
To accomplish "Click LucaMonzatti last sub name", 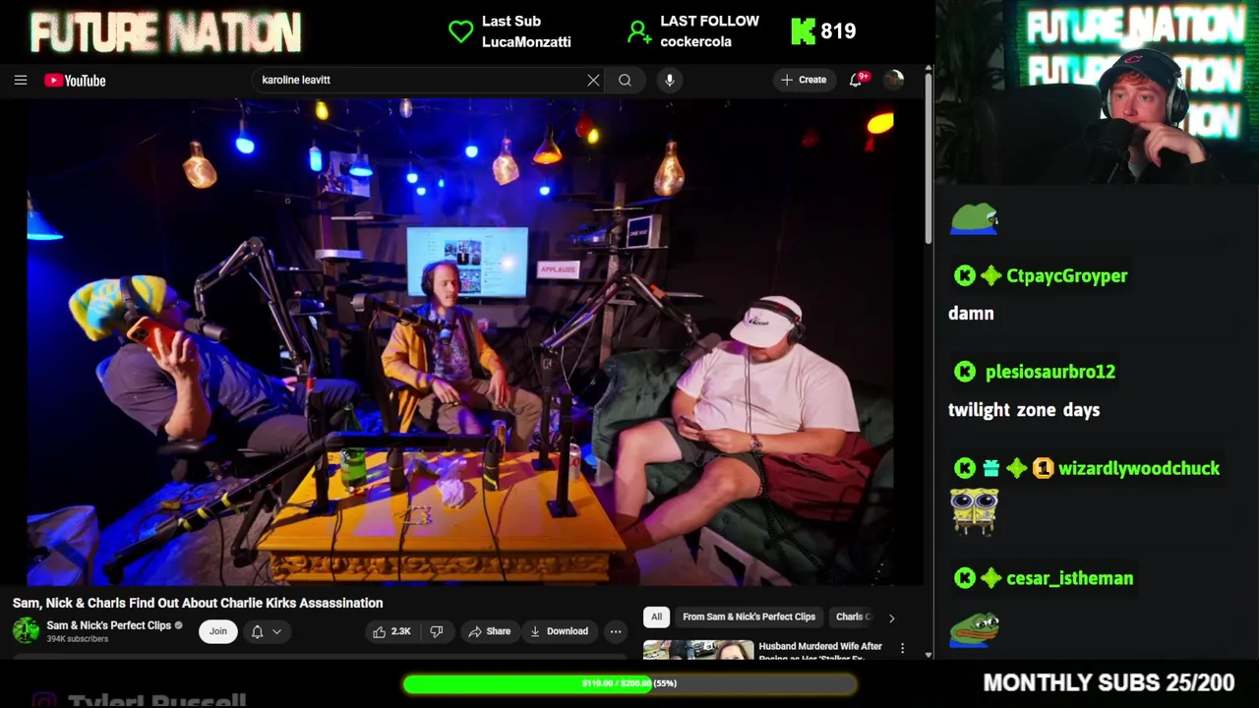I will tap(526, 42).
